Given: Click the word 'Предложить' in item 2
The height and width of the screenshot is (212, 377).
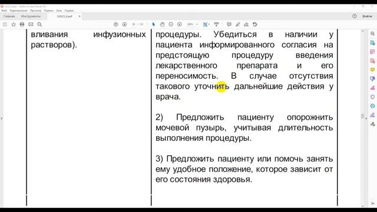Looking at the screenshot, I should click(200, 117).
